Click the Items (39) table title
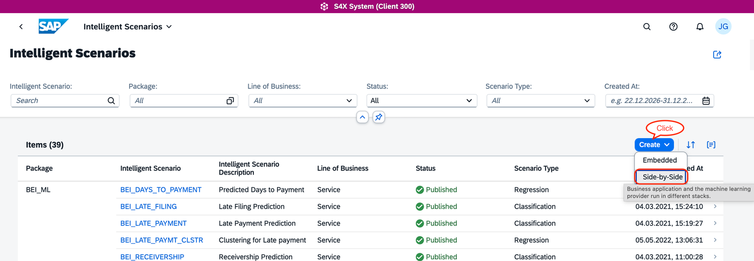The height and width of the screenshot is (261, 754). point(45,145)
